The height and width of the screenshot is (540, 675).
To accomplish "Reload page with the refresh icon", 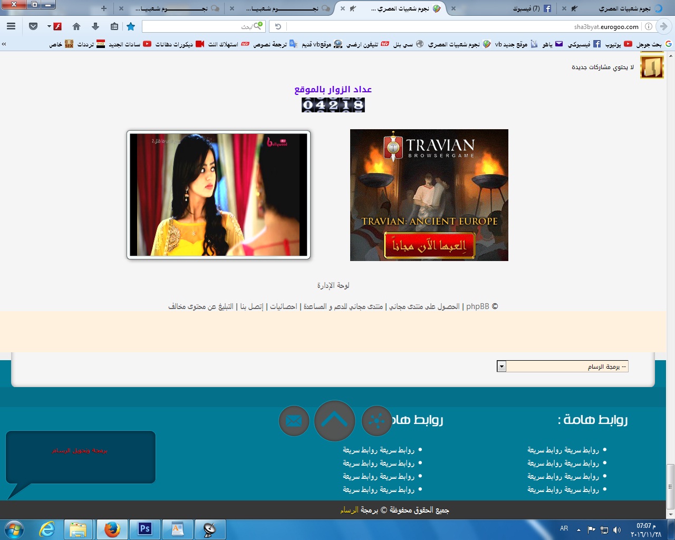I will tap(278, 26).
